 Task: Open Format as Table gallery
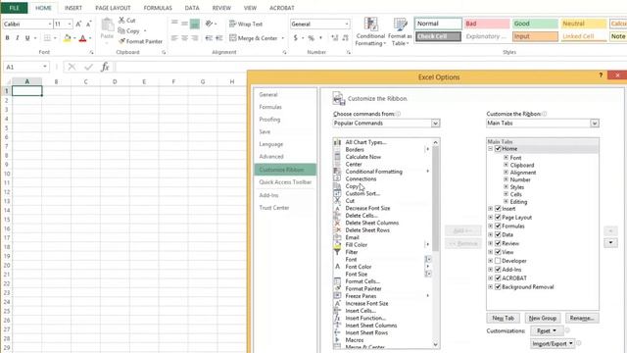coord(400,31)
